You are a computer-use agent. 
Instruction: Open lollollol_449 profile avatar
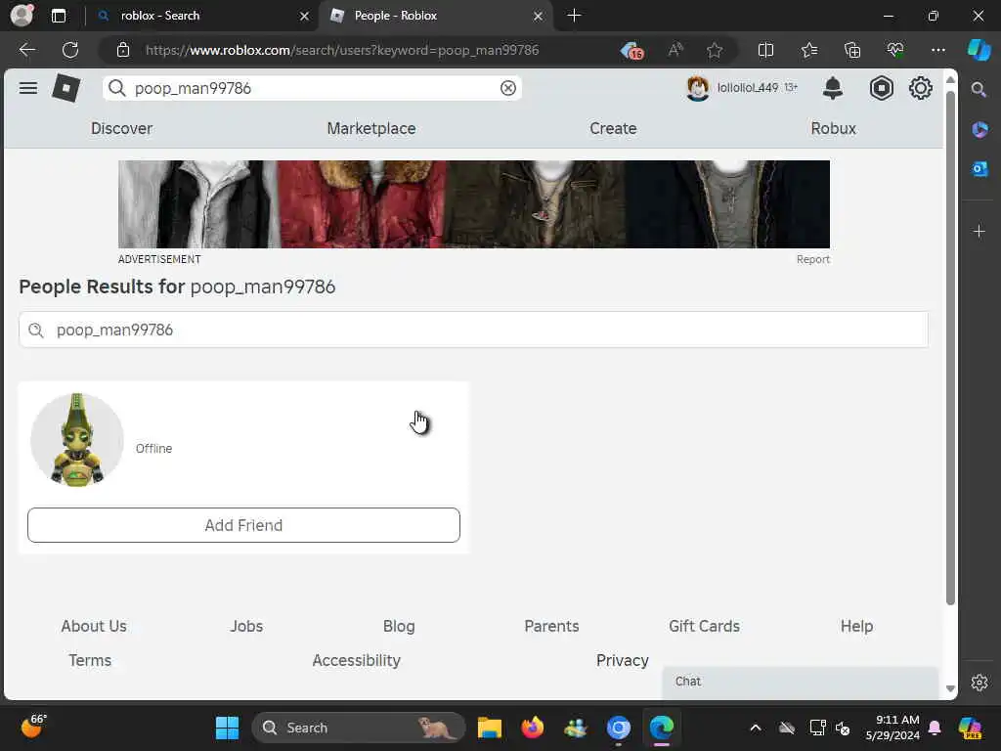[698, 88]
